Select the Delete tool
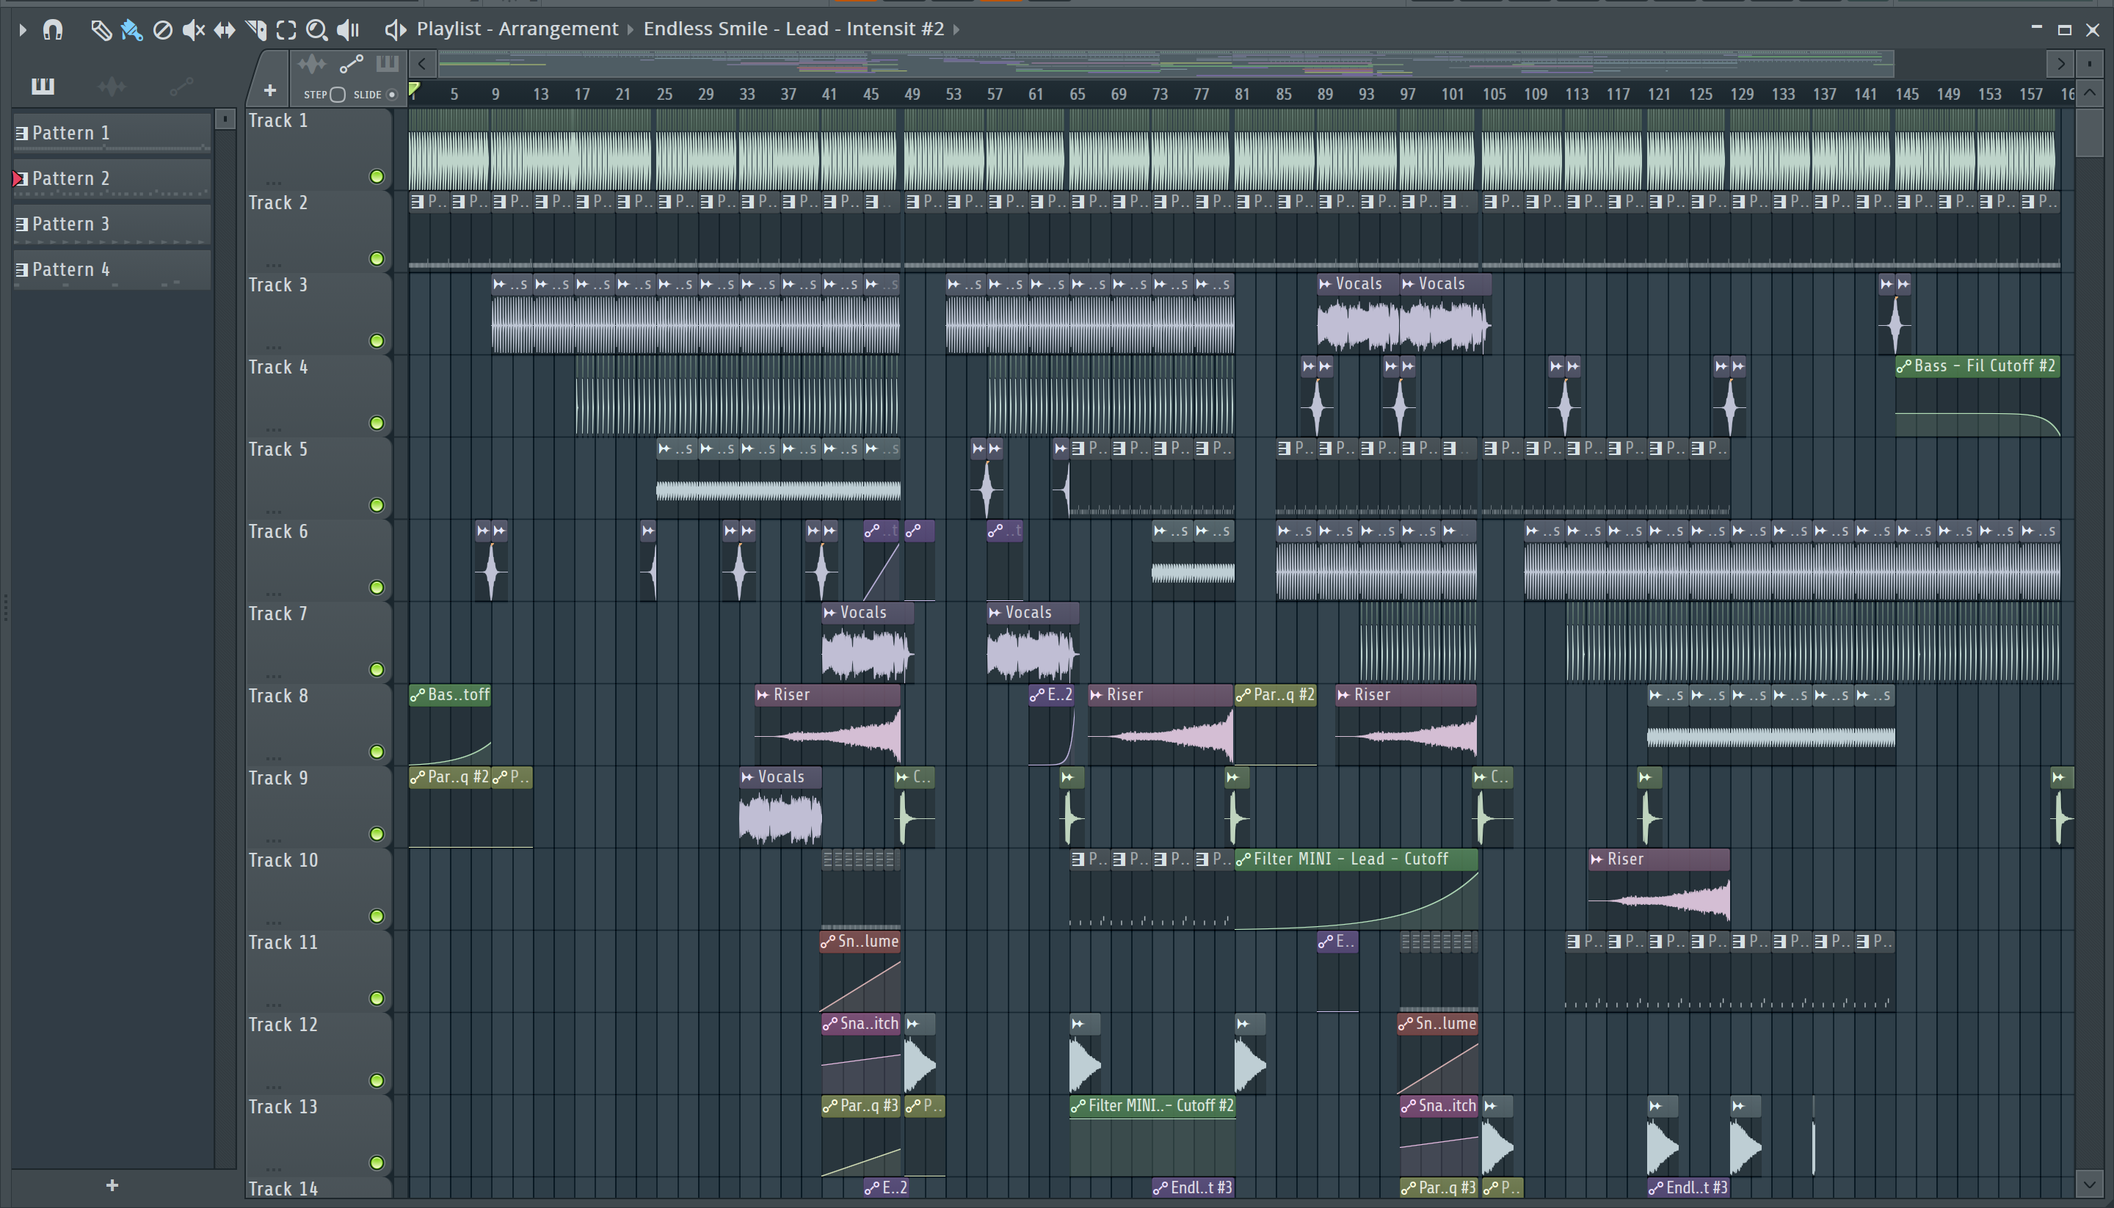The image size is (2114, 1208). click(x=163, y=31)
